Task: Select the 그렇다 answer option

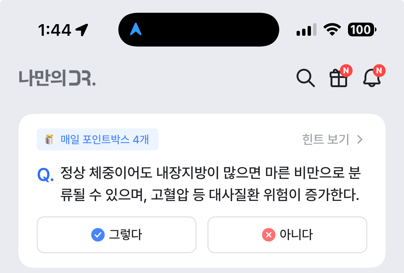Action: [x=116, y=235]
